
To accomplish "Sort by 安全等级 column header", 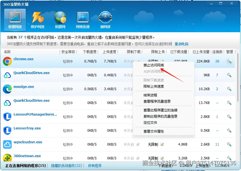I will point(68,52).
